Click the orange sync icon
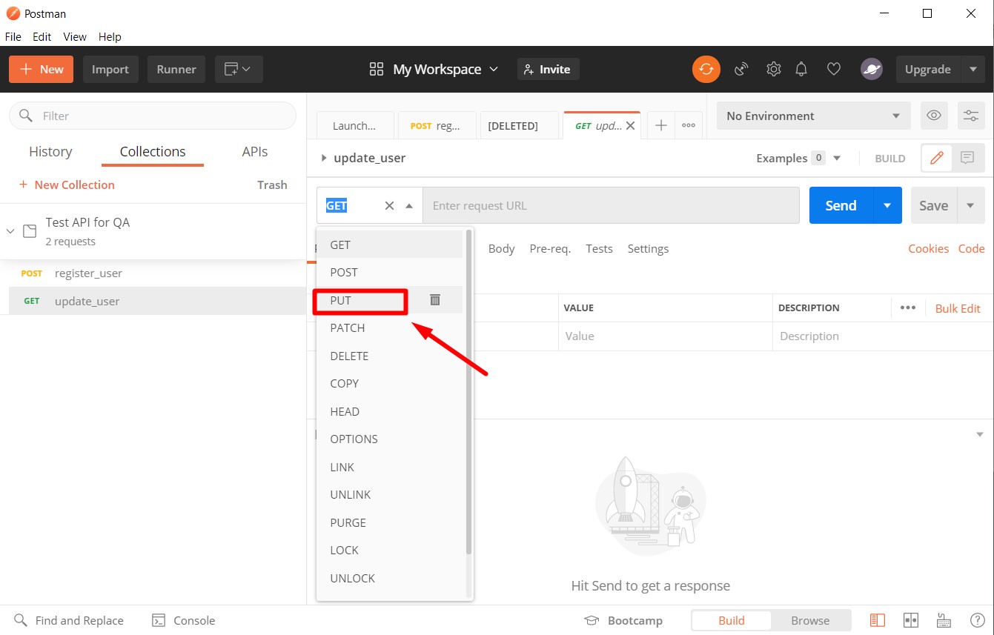Viewport: 994px width, 635px height. click(x=706, y=69)
